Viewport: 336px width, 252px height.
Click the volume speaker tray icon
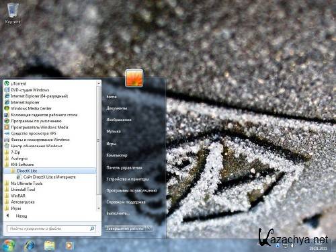click(x=292, y=246)
